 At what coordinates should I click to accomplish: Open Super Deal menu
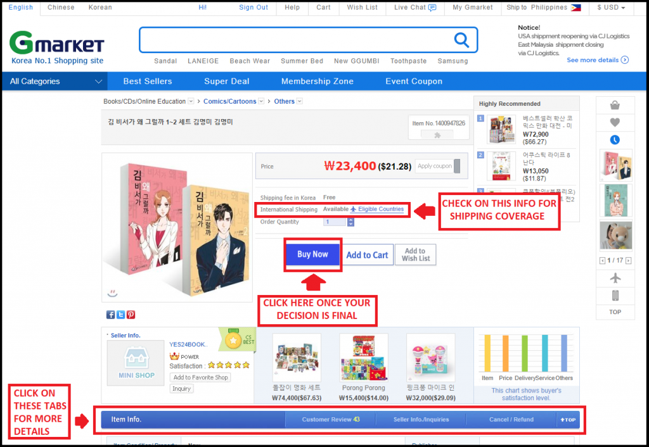(x=227, y=81)
